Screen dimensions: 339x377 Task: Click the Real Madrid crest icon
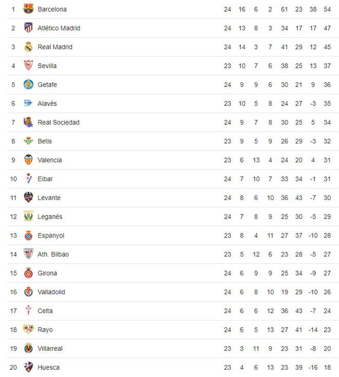pyautogui.click(x=28, y=47)
